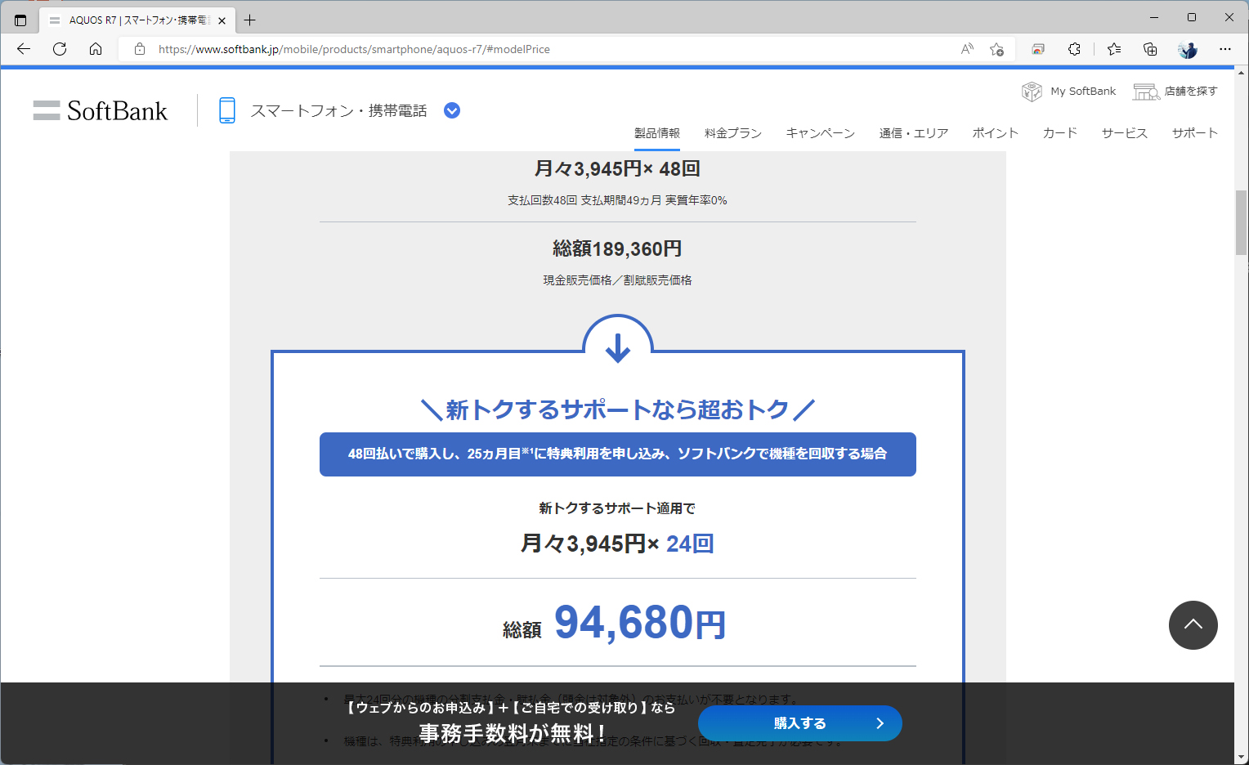1249x765 pixels.
Task: Click 現金販売価格／割賦販売価格 text
Action: (x=617, y=280)
